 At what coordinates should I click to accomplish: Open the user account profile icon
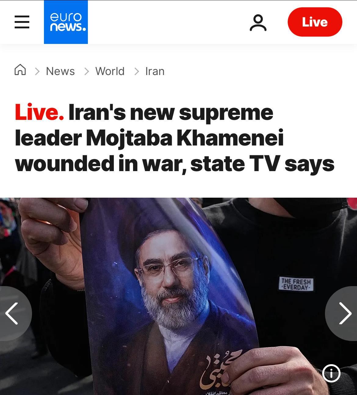pos(258,23)
